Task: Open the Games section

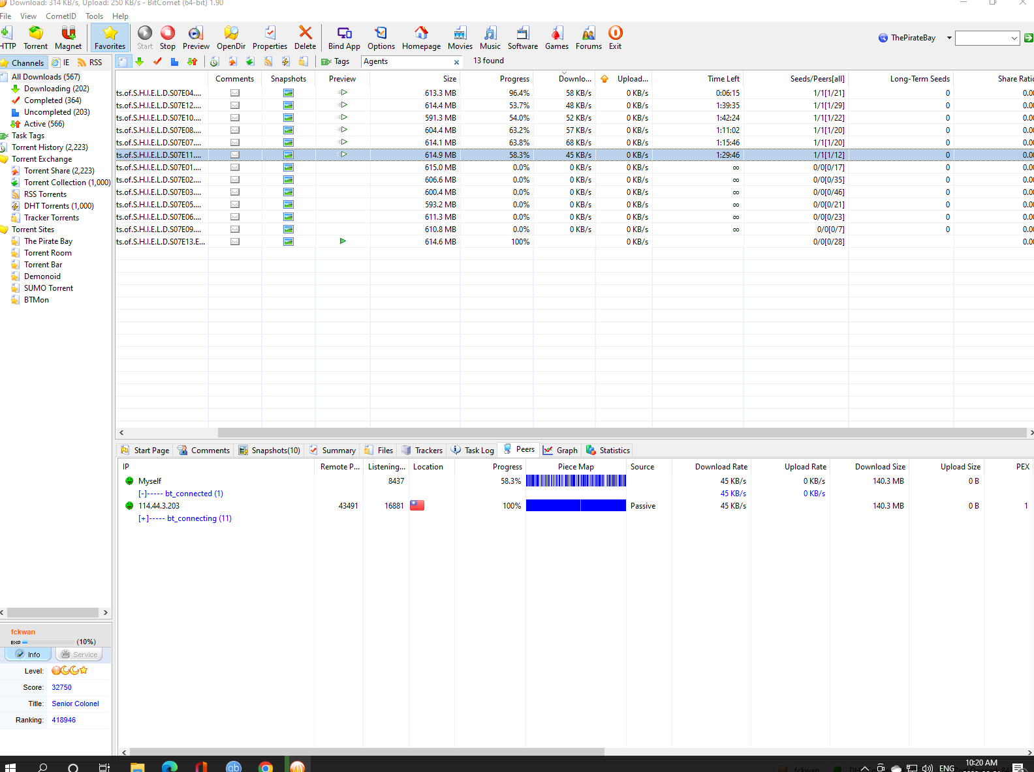Action: coord(557,38)
